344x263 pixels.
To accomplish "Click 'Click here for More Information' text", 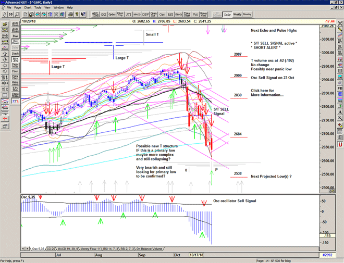I will coord(268,92).
